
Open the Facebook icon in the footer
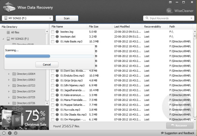coord(10,133)
